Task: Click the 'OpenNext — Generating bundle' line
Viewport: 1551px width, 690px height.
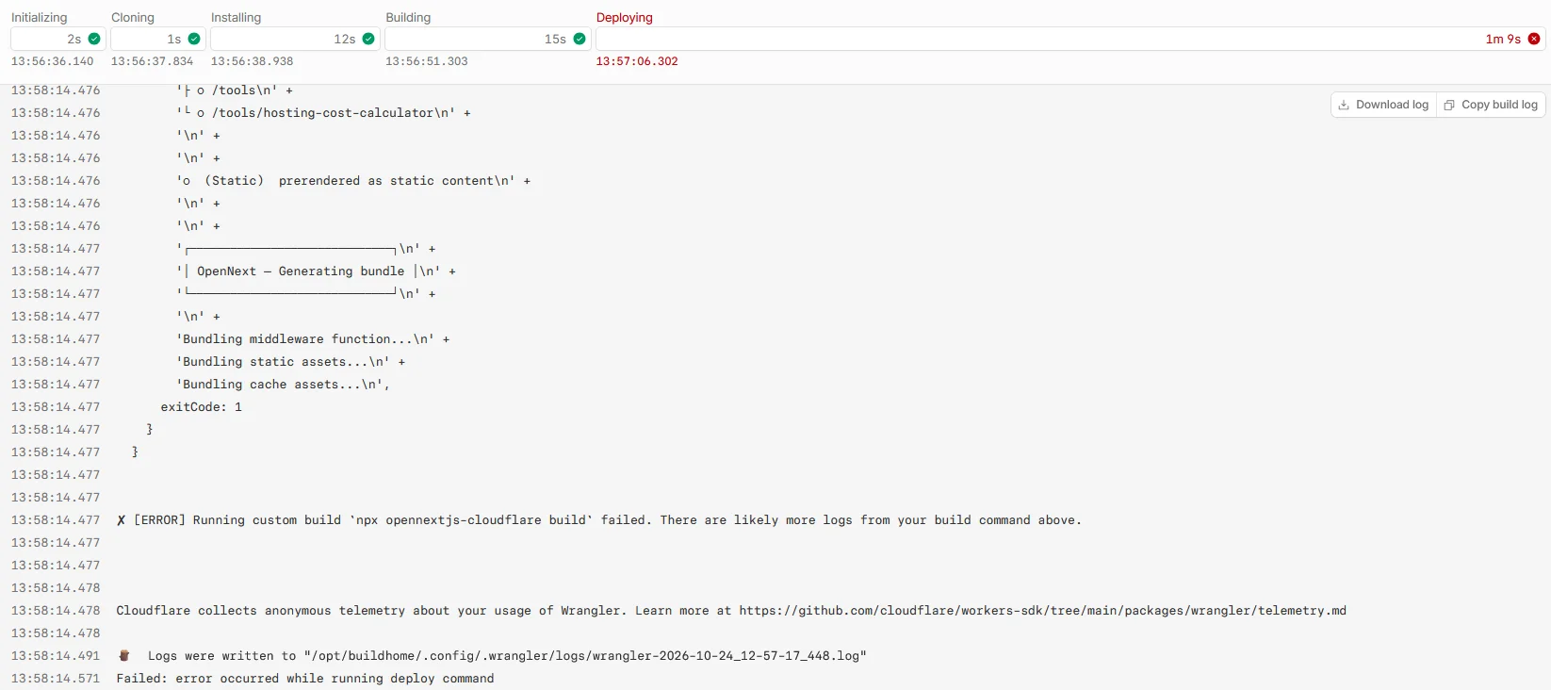Action: (x=317, y=271)
